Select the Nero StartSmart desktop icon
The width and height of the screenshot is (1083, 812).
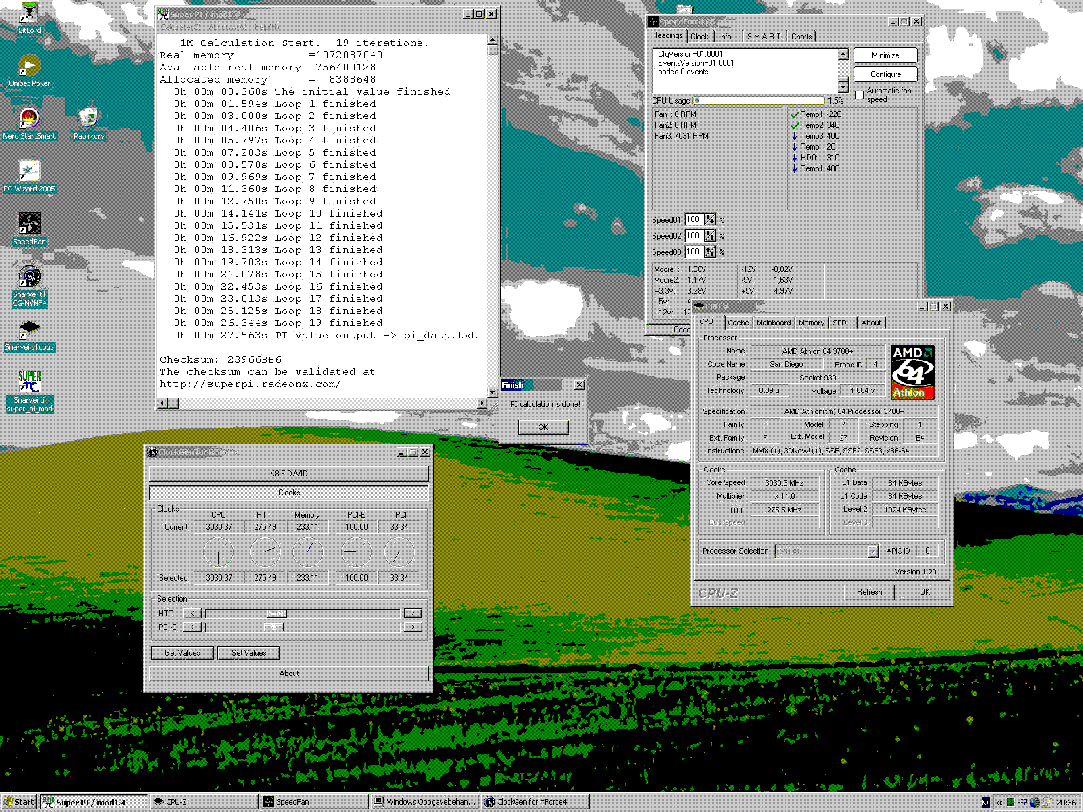(29, 123)
